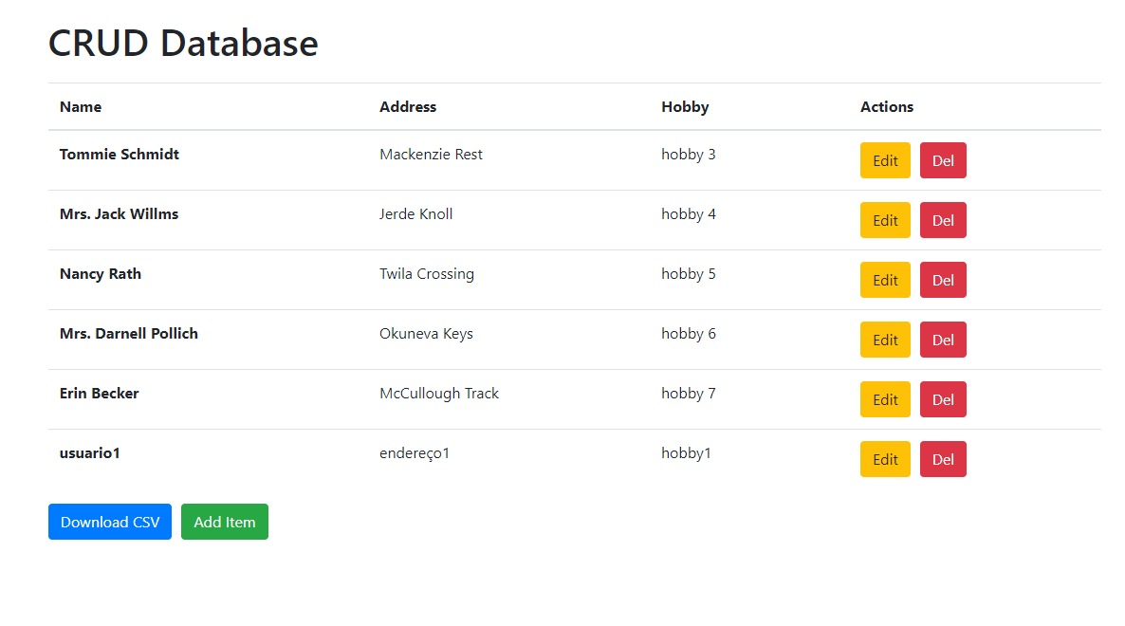Click the Hobby column header
The width and height of the screenshot is (1125, 626).
(x=685, y=107)
